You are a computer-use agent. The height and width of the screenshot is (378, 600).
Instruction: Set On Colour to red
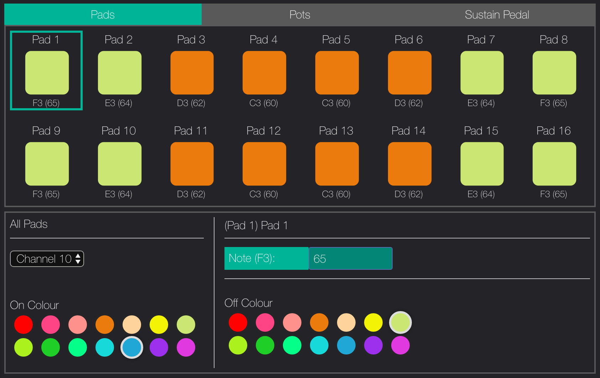click(x=24, y=325)
